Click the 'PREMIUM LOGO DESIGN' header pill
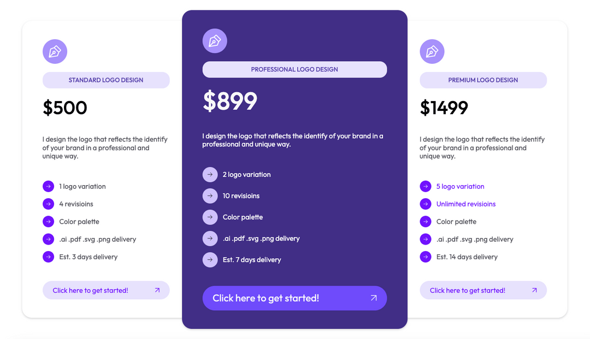The image size is (590, 339). pyautogui.click(x=483, y=80)
